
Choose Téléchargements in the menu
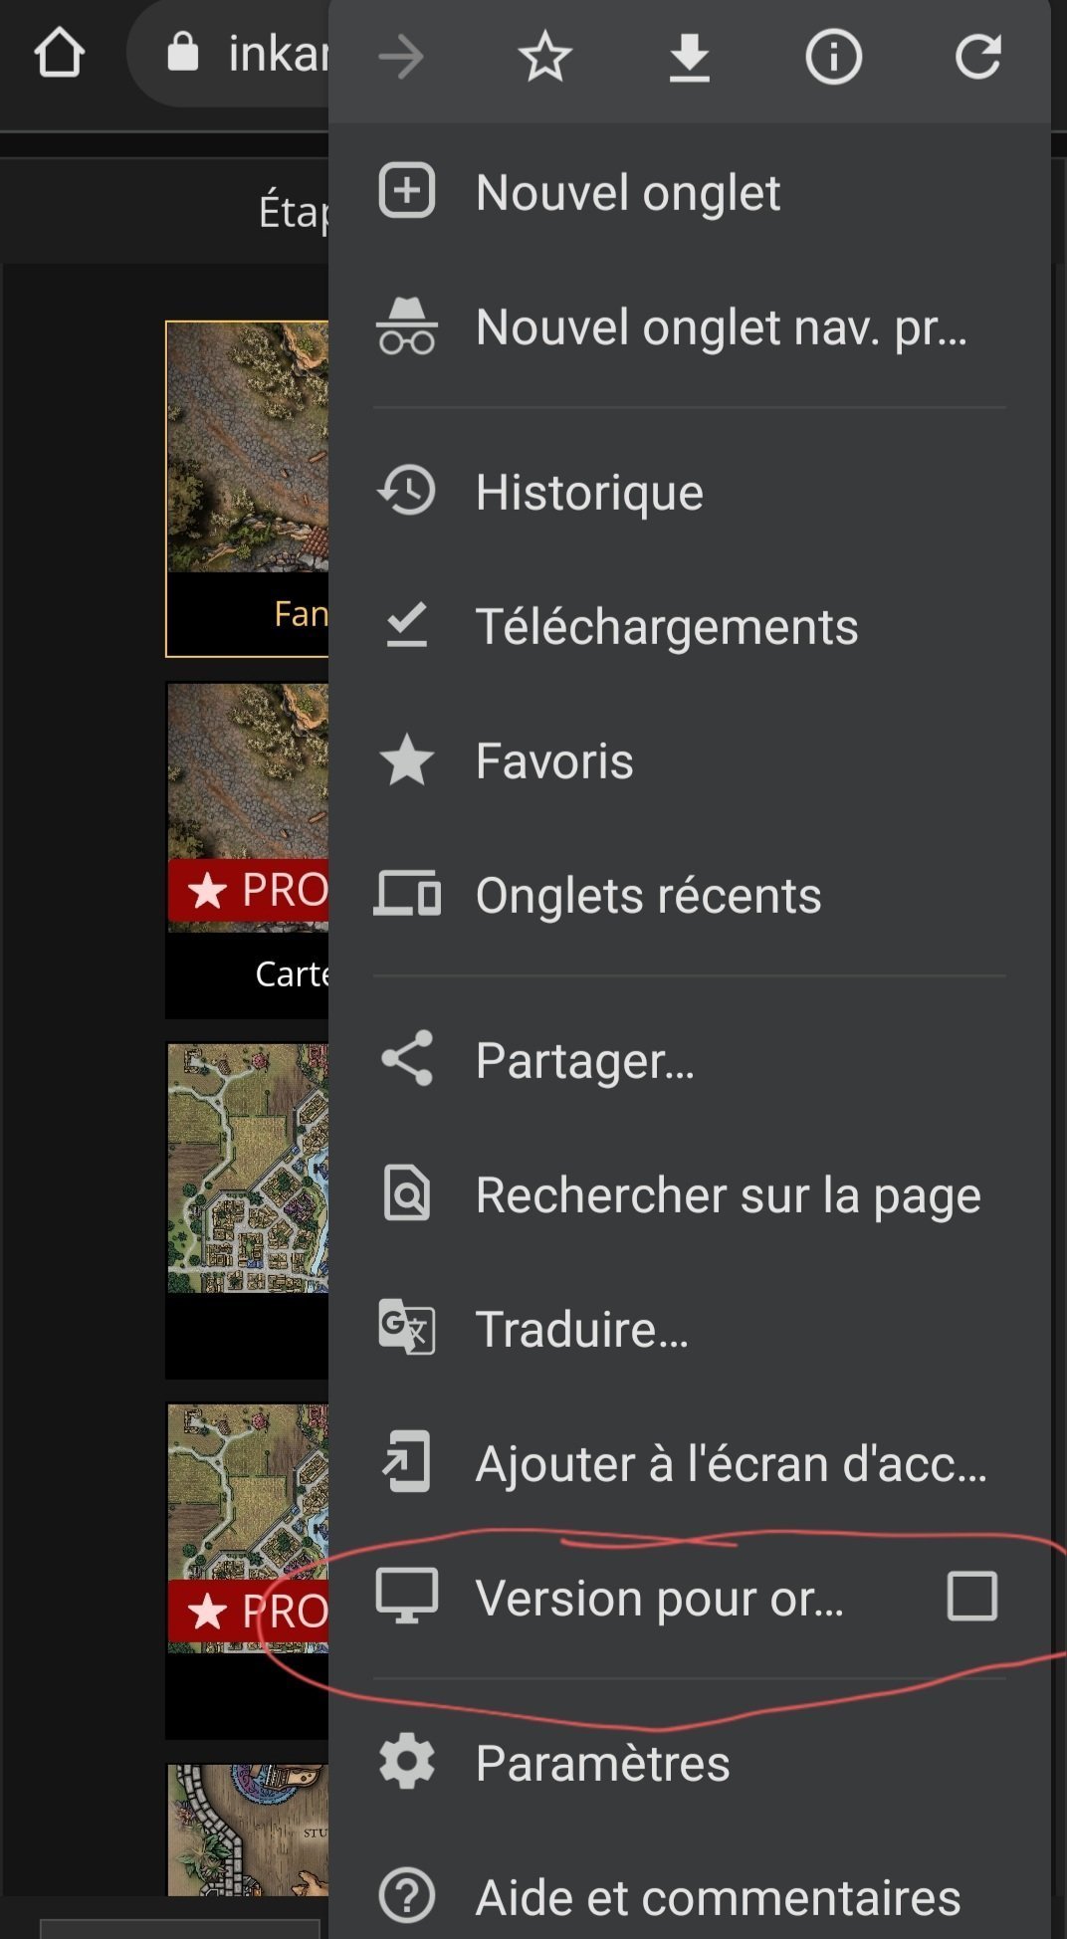pyautogui.click(x=666, y=627)
